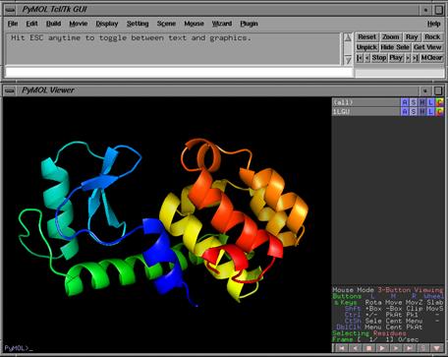Open the Label menu for 1LGU

[x=430, y=111]
